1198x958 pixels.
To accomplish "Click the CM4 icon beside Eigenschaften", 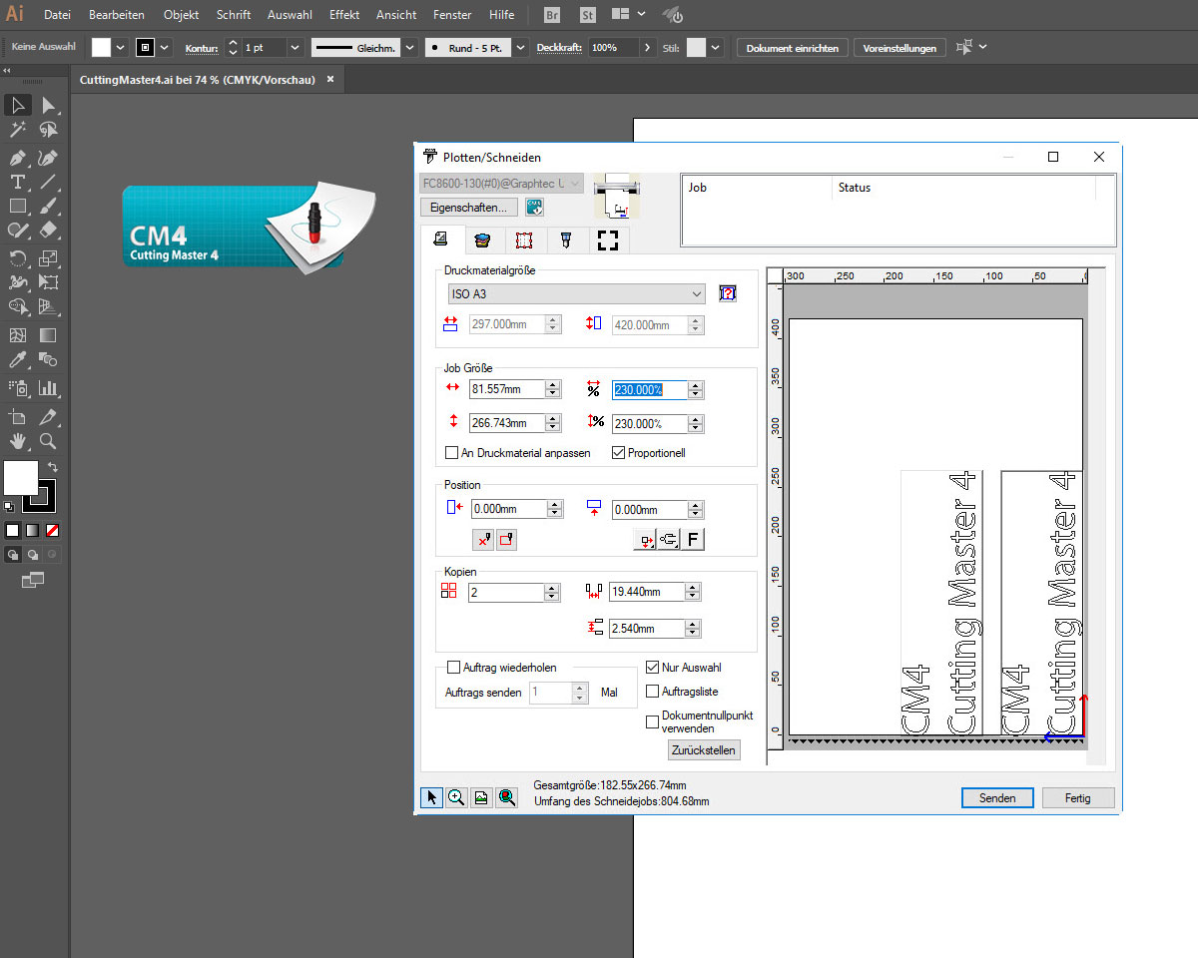I will [x=535, y=207].
